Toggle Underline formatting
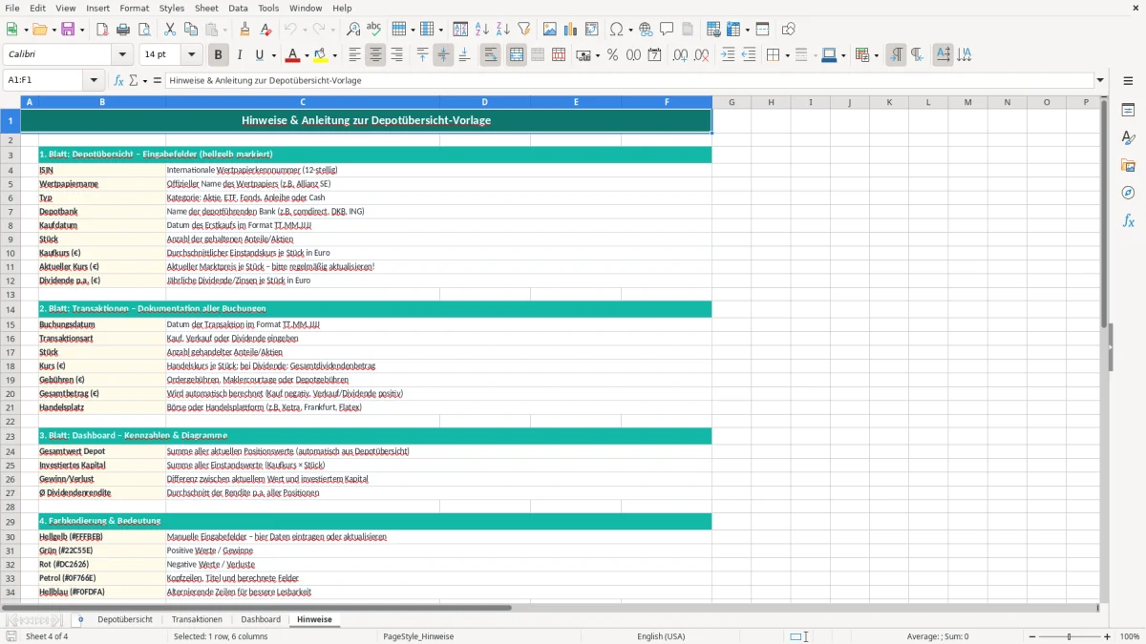The width and height of the screenshot is (1146, 644). 259,55
